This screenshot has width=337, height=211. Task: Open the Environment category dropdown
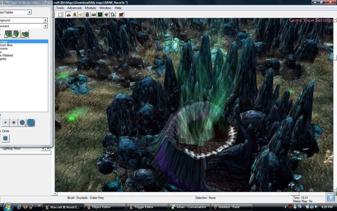(x=45, y=26)
